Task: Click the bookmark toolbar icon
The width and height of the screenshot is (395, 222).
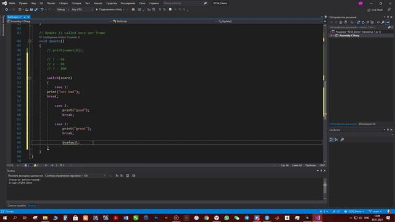Action: [170, 10]
